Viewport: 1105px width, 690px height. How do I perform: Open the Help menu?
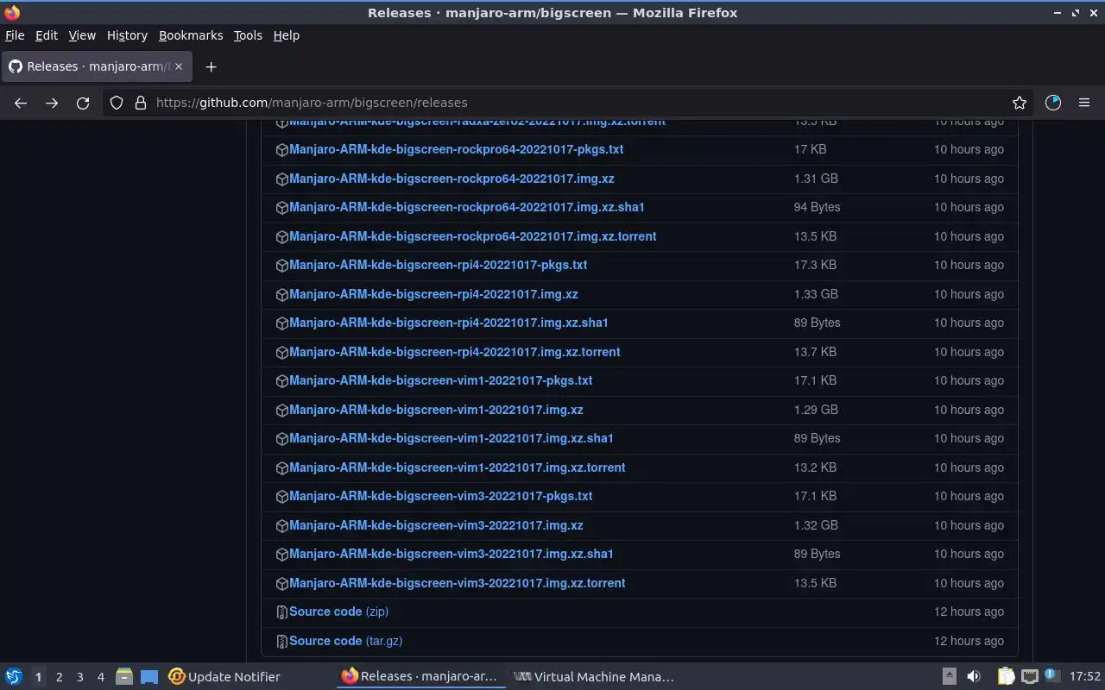click(287, 35)
